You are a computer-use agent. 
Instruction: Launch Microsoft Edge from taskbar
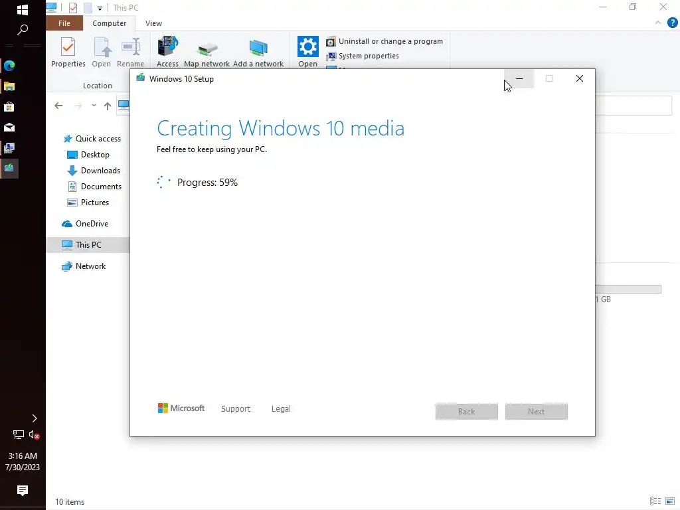[x=9, y=66]
